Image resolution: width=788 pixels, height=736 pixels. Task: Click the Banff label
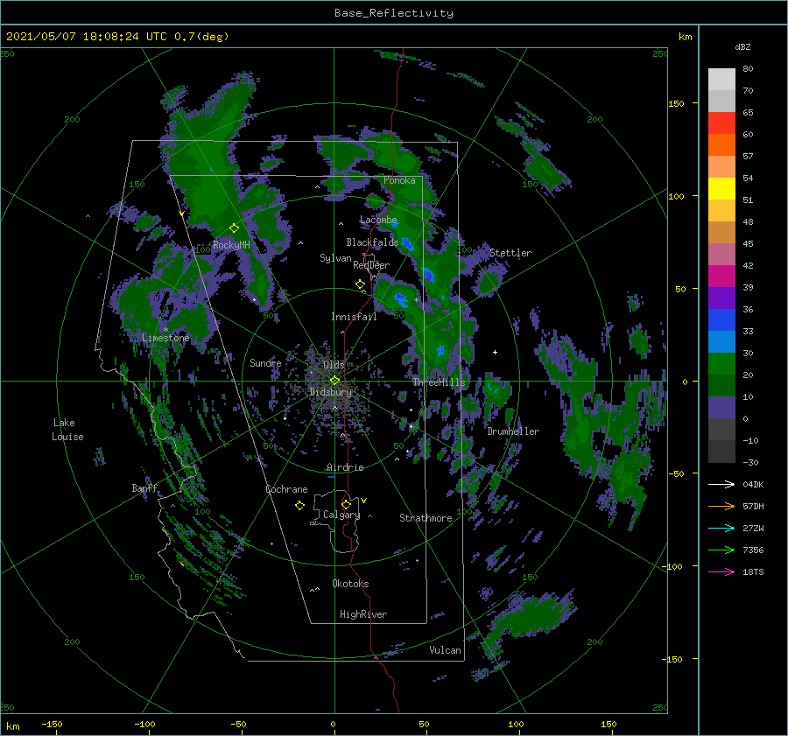coord(144,488)
